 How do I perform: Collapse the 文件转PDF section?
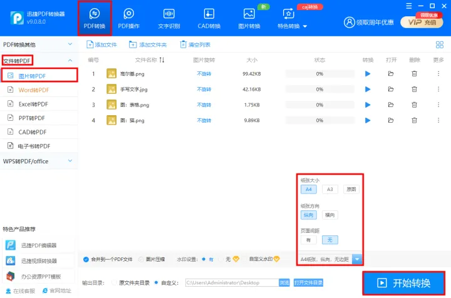click(38, 61)
